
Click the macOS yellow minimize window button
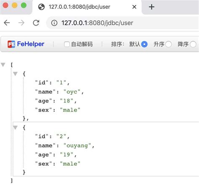click(x=15, y=5)
